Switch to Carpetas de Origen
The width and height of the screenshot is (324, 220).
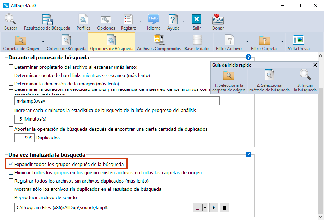[21, 42]
